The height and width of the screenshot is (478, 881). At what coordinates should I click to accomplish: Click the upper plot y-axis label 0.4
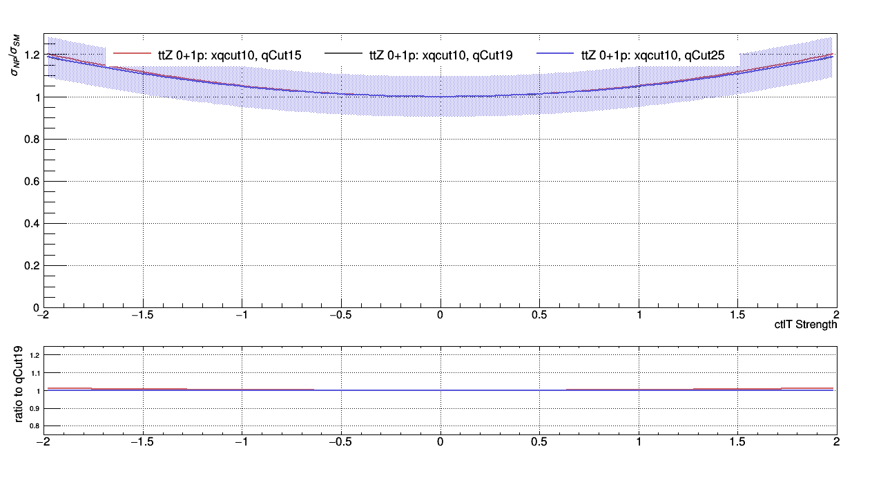[32, 224]
